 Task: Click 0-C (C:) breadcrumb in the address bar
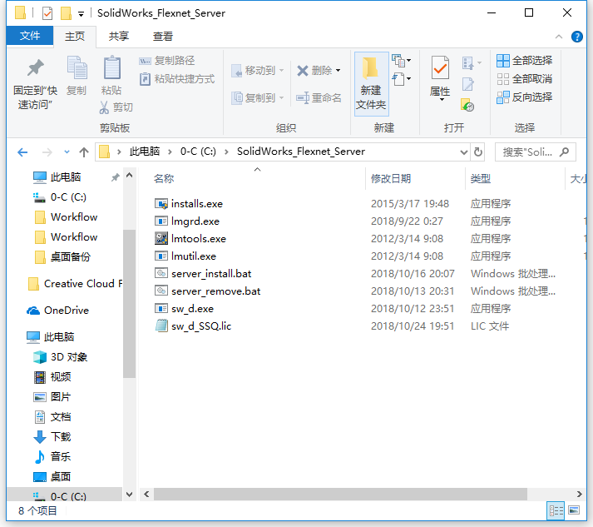[198, 152]
